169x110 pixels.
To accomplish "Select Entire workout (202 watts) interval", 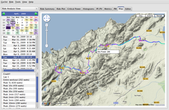I will 18,80.
